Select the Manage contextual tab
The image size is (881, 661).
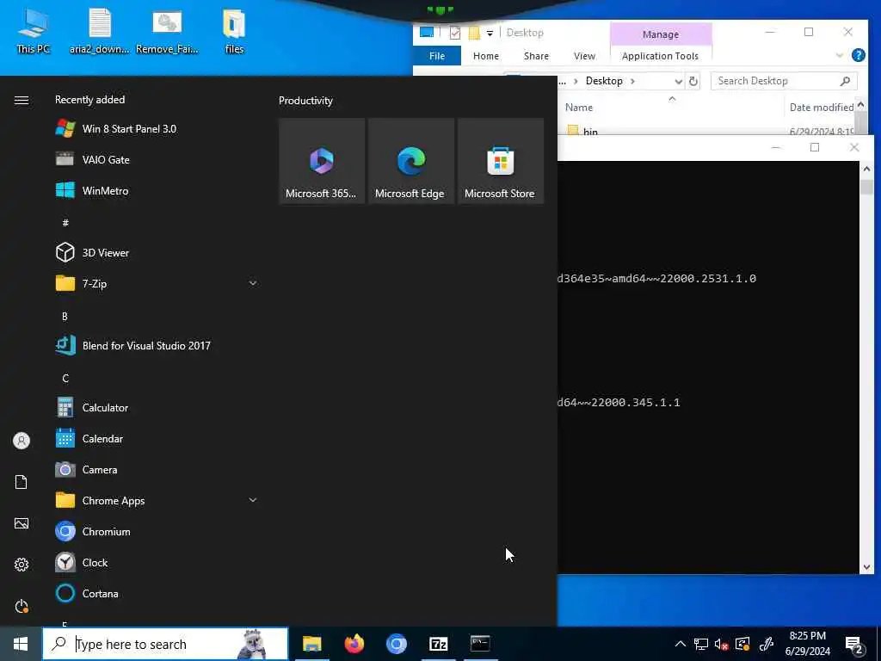(x=661, y=34)
